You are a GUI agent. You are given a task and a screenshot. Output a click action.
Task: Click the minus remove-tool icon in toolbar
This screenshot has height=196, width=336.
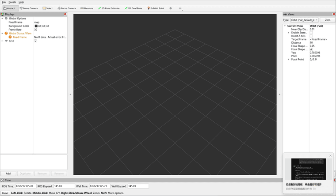(x=180, y=8)
